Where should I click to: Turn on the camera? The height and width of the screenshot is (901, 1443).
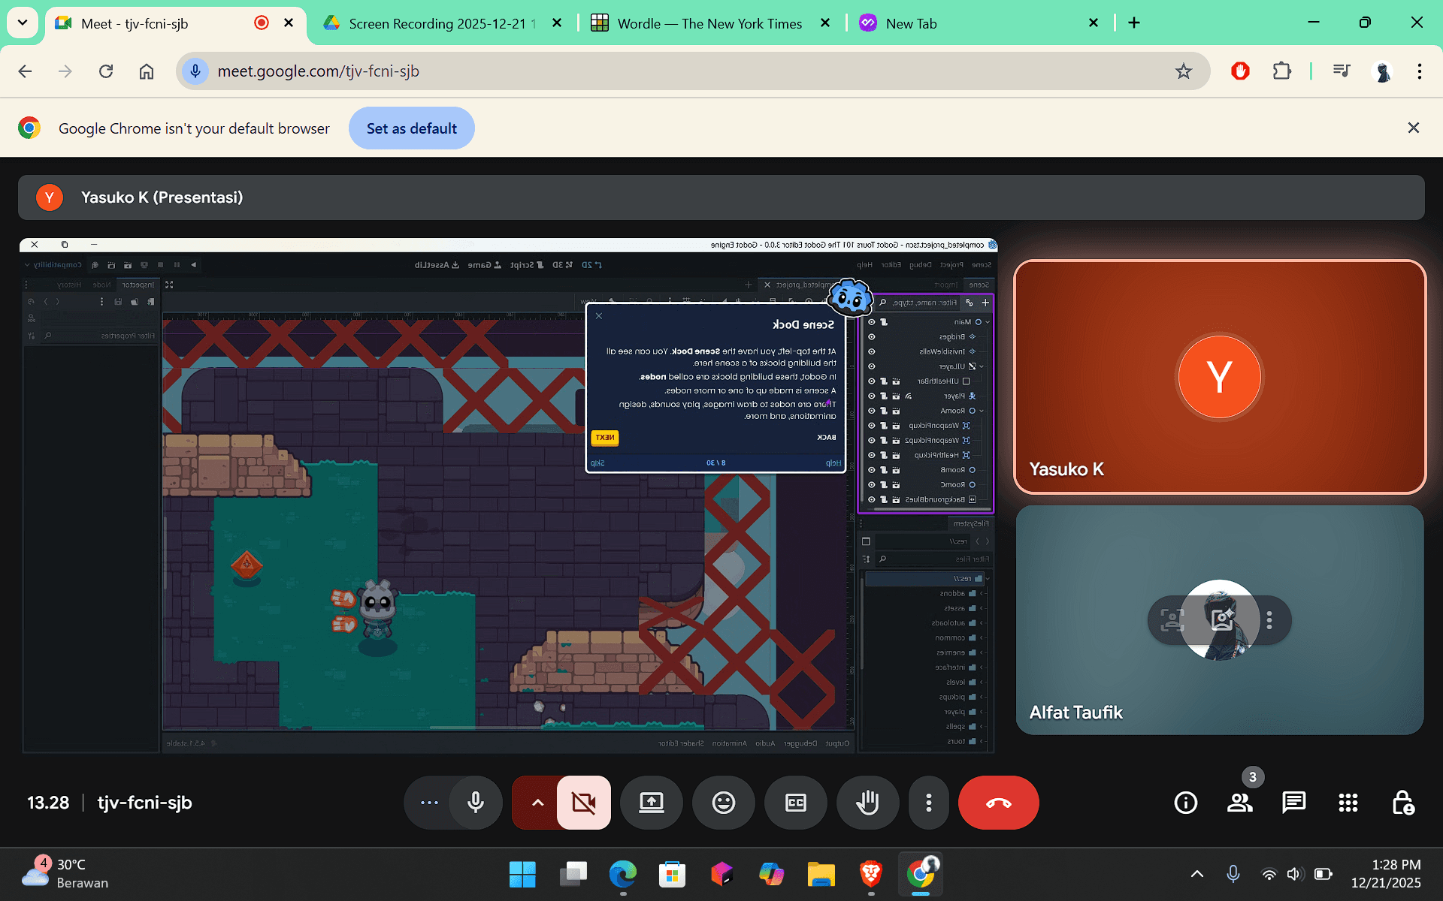click(x=583, y=803)
